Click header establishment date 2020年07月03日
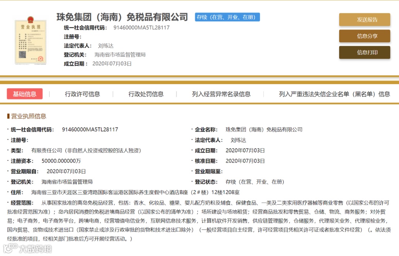This screenshot has width=399, height=256. pos(112,64)
